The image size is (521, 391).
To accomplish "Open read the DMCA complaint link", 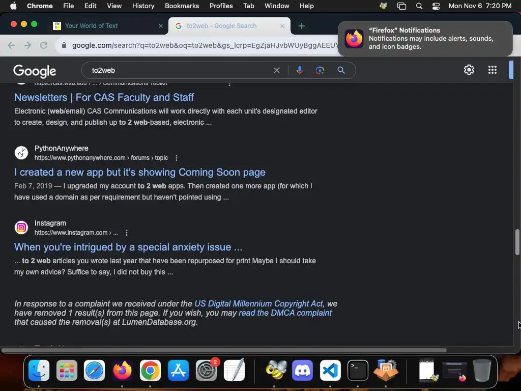I will (285, 313).
